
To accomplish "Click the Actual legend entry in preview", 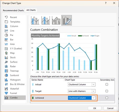I will 72,36.
